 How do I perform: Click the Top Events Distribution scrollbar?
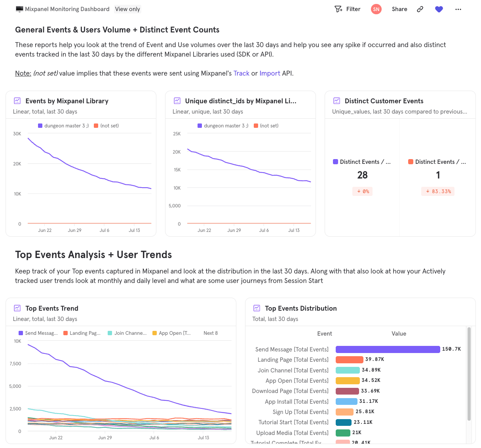(x=469, y=374)
